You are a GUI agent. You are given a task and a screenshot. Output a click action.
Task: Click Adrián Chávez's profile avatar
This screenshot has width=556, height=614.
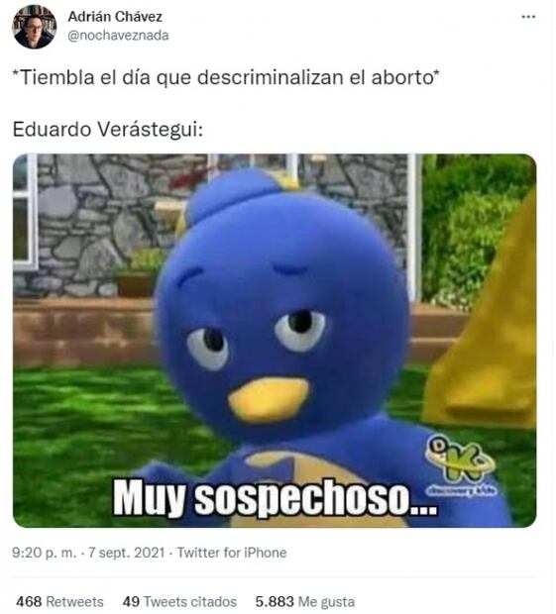[x=35, y=27]
